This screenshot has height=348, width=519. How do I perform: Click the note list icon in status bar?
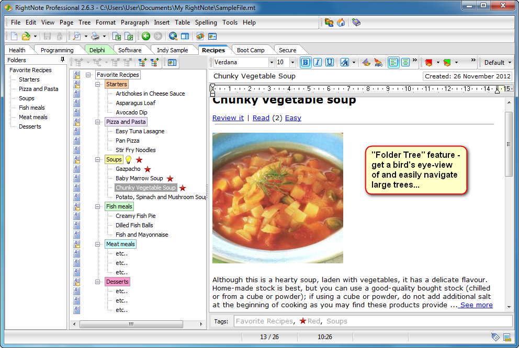pos(507,337)
